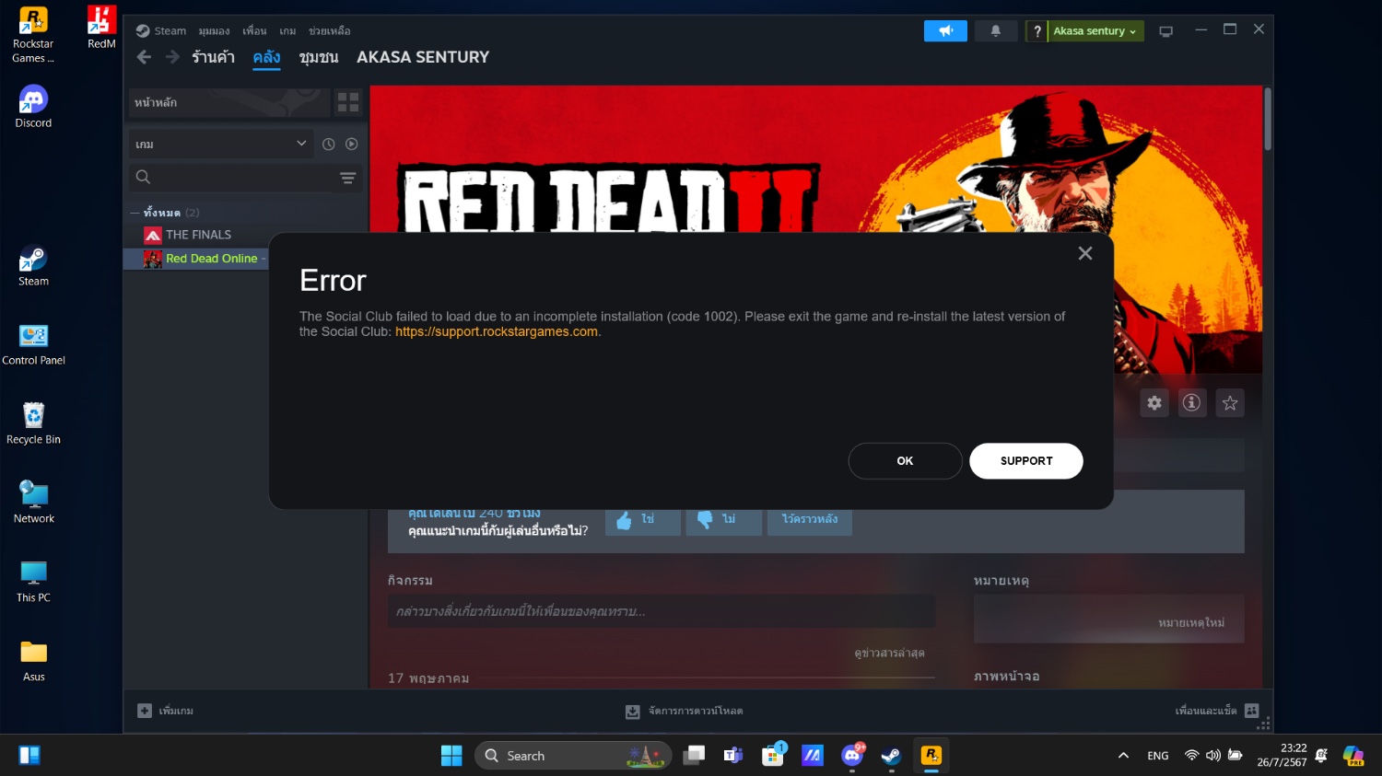Screen dimensions: 1382x776
Task: Select the Network desktop icon
Action: 33,503
